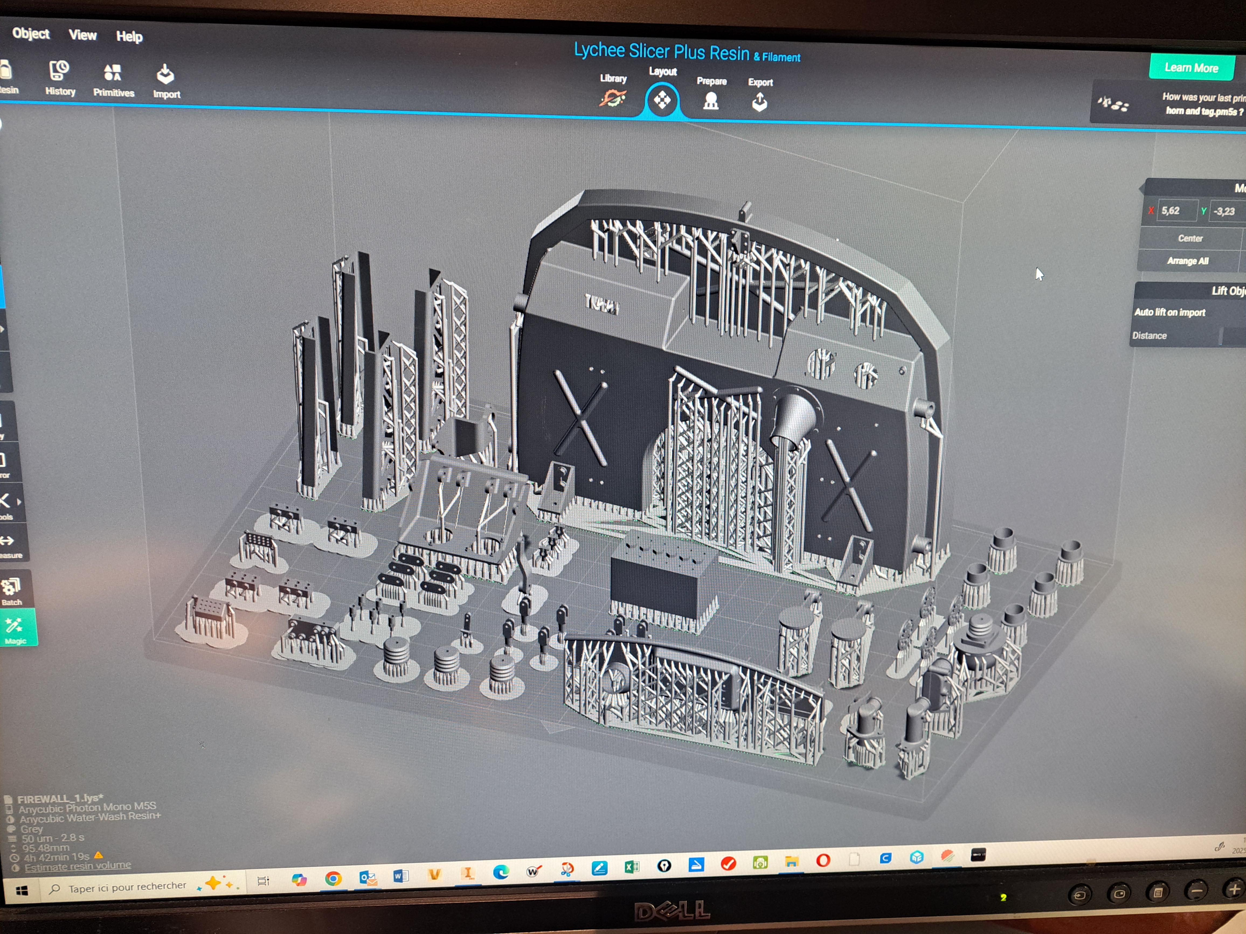Screen dimensions: 1246x934
Task: Open the Tools cutting icon
Action: pos(5,500)
